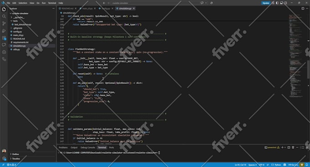Open the Help menu

point(61,3)
